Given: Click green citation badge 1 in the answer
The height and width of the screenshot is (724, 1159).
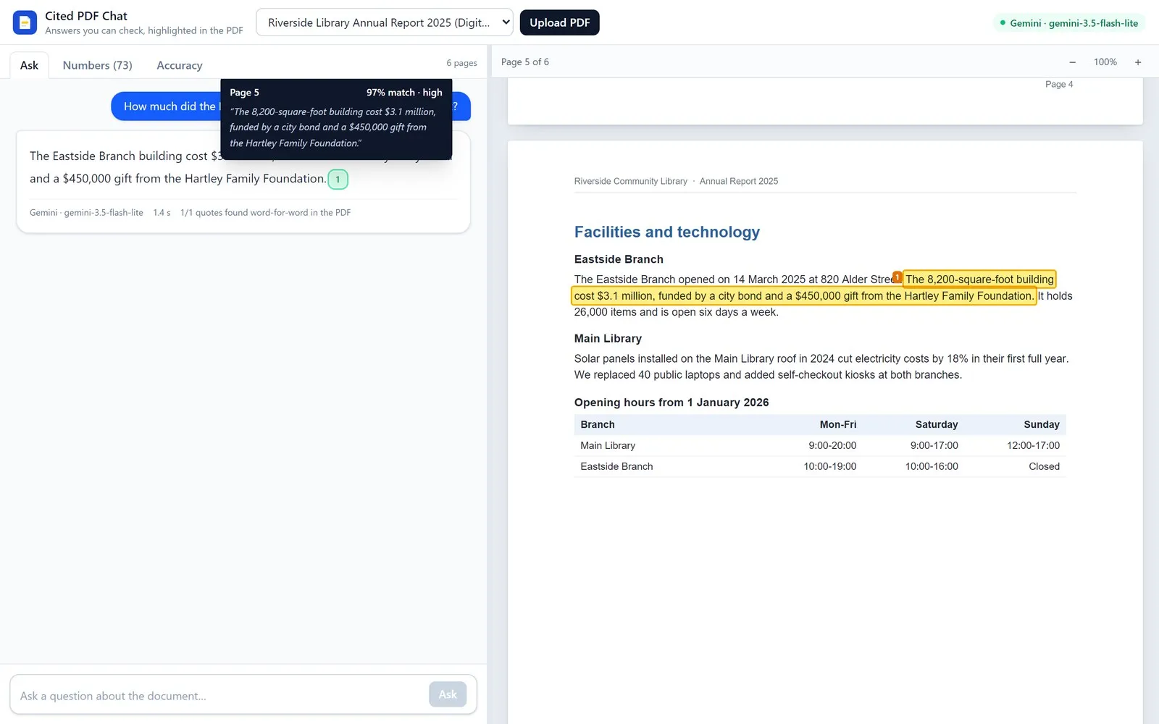Looking at the screenshot, I should (338, 180).
